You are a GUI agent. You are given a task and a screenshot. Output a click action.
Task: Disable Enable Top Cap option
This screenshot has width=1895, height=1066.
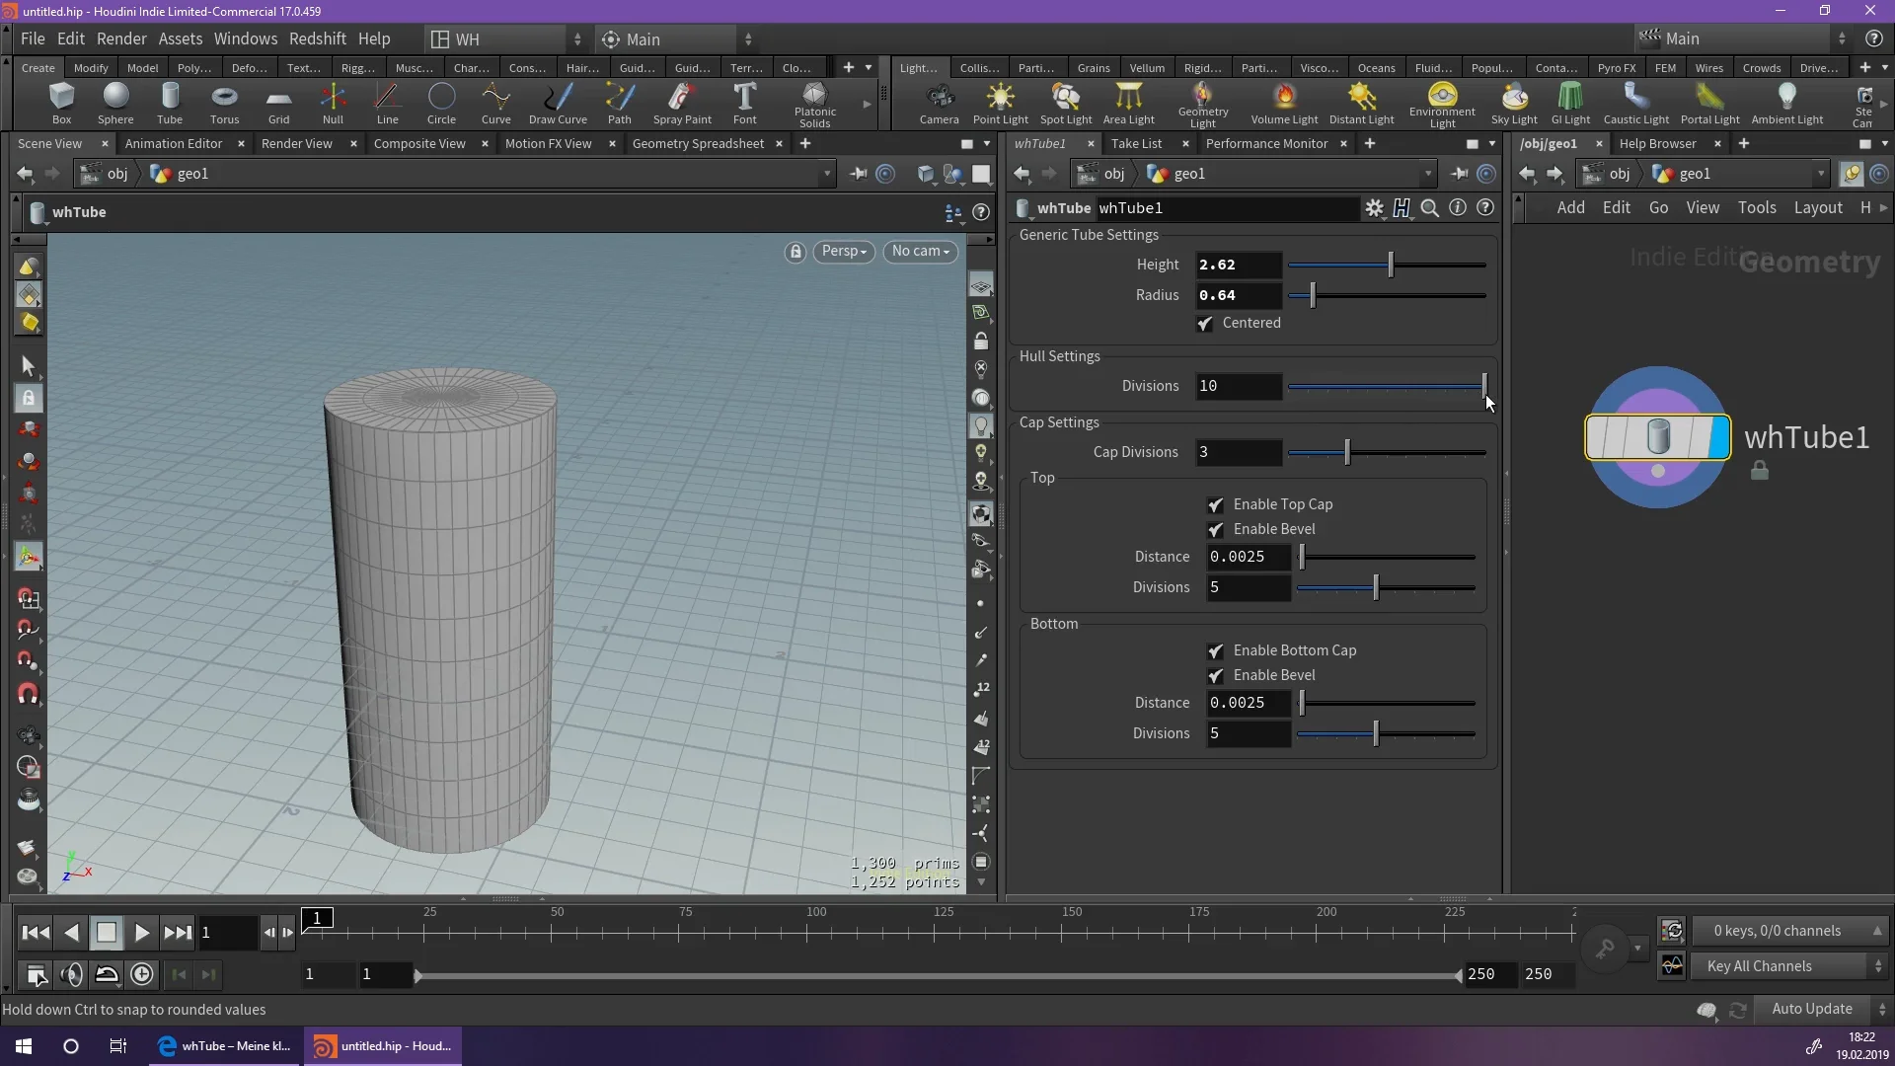(x=1216, y=504)
